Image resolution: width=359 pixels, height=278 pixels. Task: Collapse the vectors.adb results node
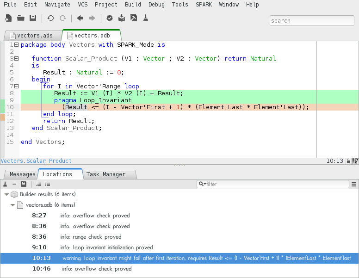coord(13,205)
